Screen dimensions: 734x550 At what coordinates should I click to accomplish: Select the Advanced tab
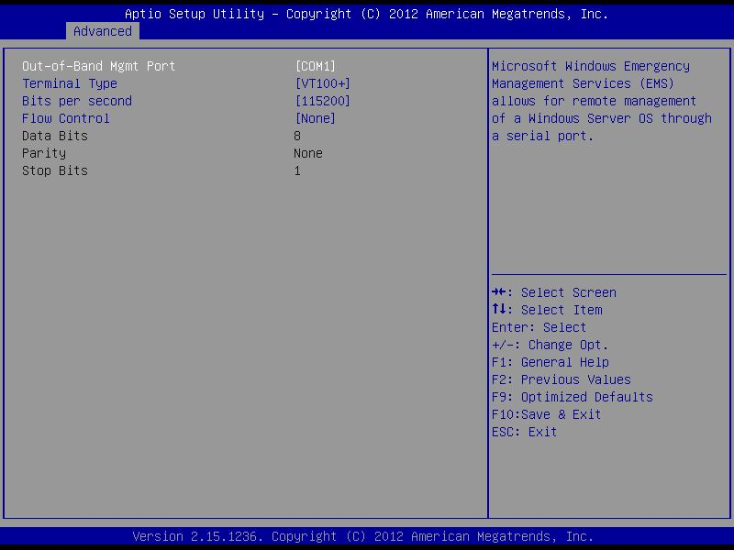coord(103,31)
